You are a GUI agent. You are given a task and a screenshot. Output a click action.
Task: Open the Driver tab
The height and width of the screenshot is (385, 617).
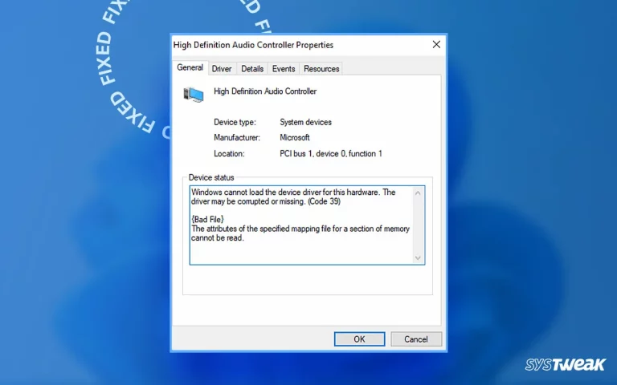pyautogui.click(x=222, y=69)
